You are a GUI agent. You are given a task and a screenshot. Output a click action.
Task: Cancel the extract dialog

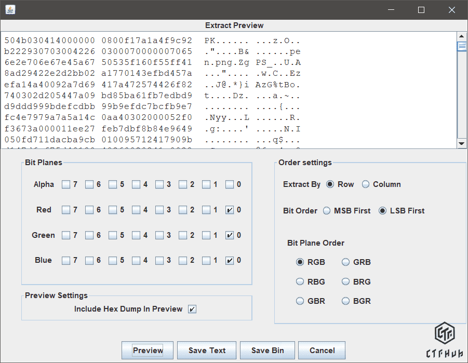pos(322,351)
